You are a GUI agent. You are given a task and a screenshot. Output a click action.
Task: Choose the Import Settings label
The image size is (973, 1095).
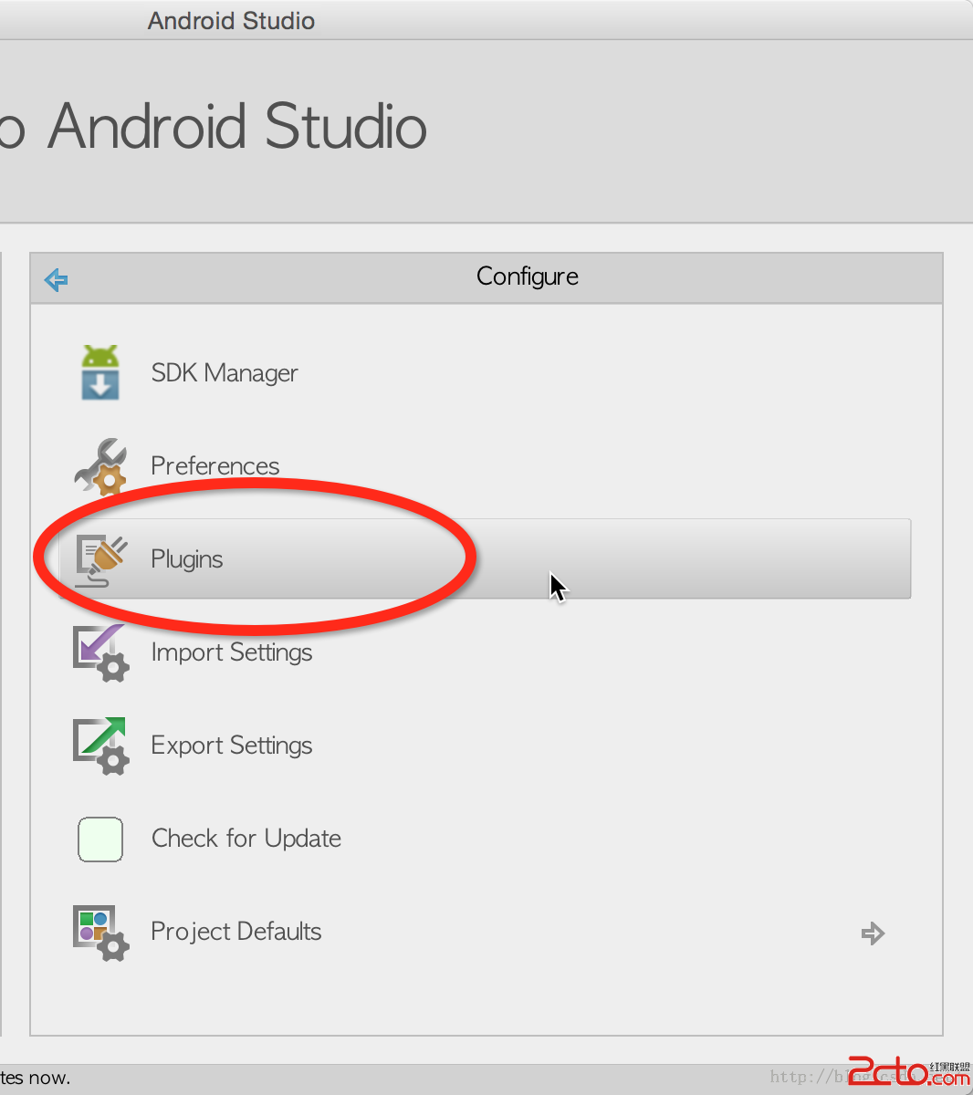coord(232,652)
